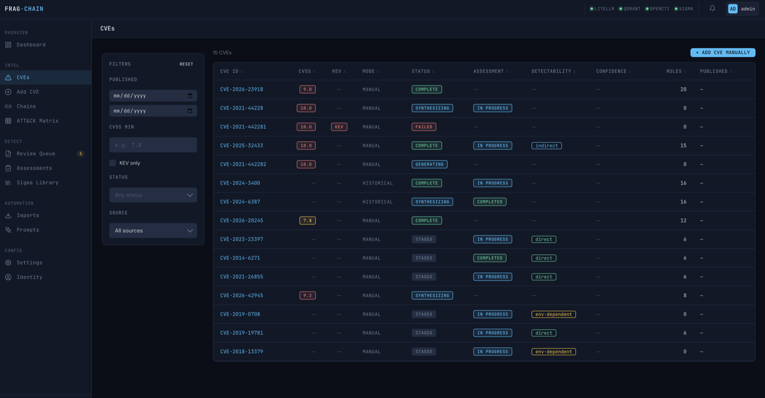Open calendar picker on first Published date
The image size is (765, 398).
point(190,96)
